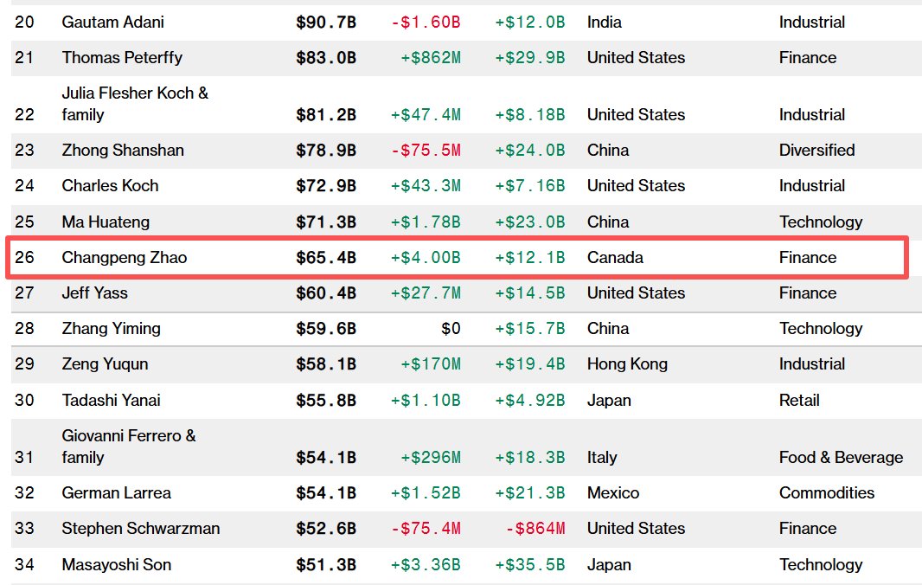The width and height of the screenshot is (922, 585).
Task: Click Zeng Yuqun's name
Action: click(105, 363)
